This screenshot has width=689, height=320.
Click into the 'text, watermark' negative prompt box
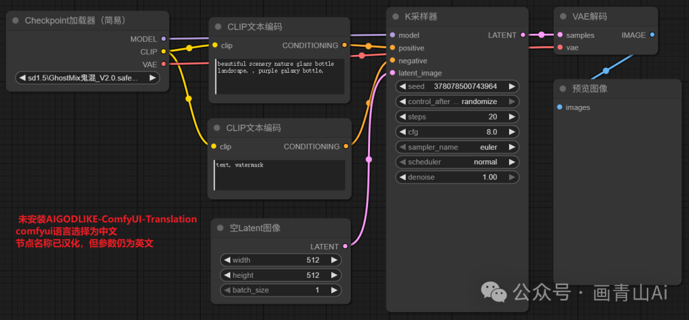pos(279,175)
